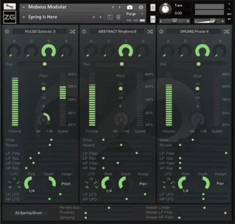The width and height of the screenshot is (235, 224).
Task: Mute the instrument with M button
Action: tap(152, 19)
